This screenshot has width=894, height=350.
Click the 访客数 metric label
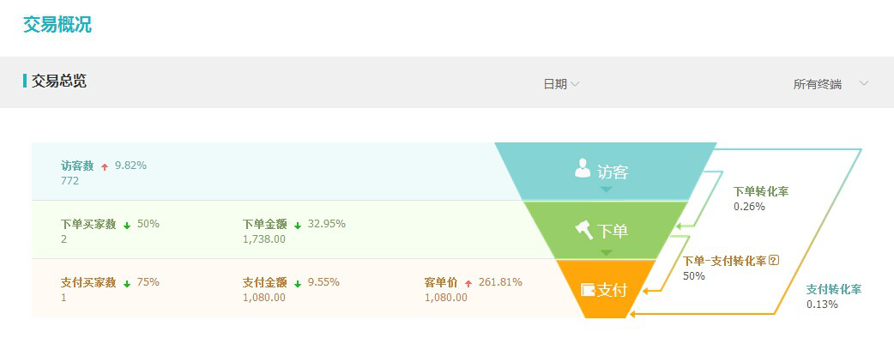point(77,166)
